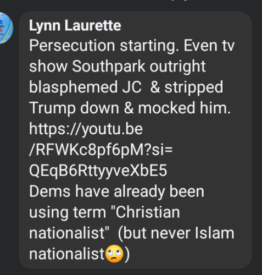
Task: Click the eye-roll emoji in the comment
Action: pyautogui.click(x=115, y=254)
